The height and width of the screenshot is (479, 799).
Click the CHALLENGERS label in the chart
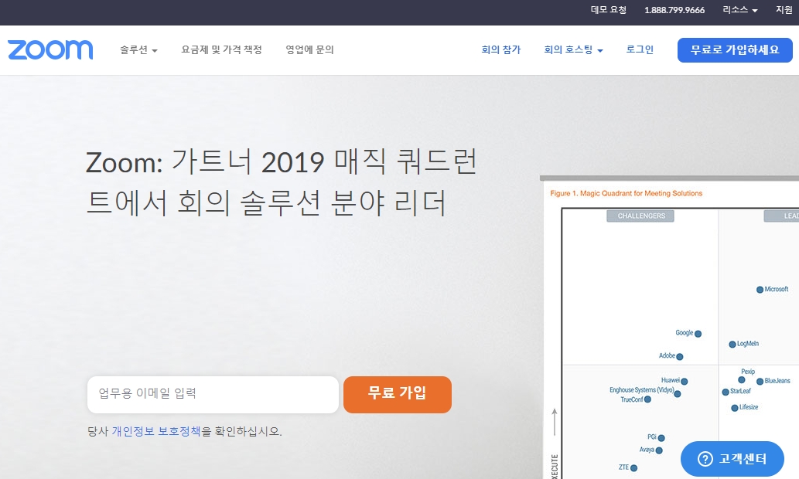(641, 216)
